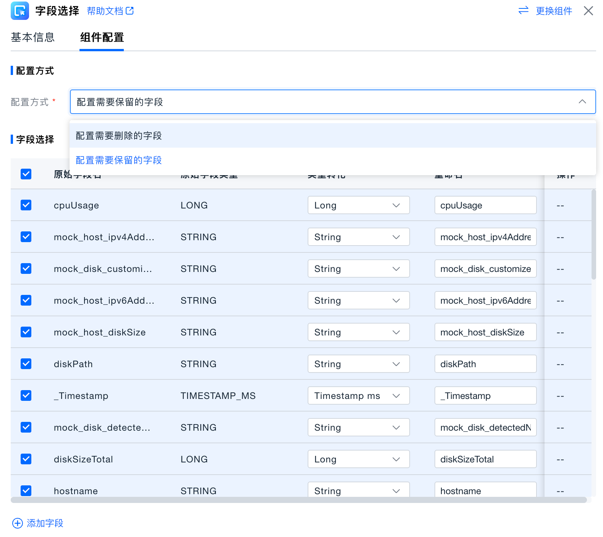Viewport: 603px width, 537px height.
Task: Open the 帮助文档 external link icon
Action: pos(130,11)
